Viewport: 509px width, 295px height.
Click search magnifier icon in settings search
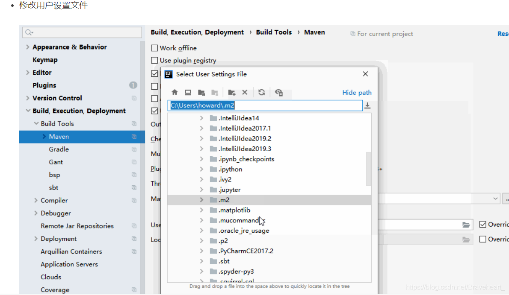(x=29, y=32)
